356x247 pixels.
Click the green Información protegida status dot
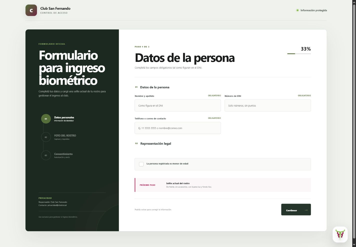(297, 10)
